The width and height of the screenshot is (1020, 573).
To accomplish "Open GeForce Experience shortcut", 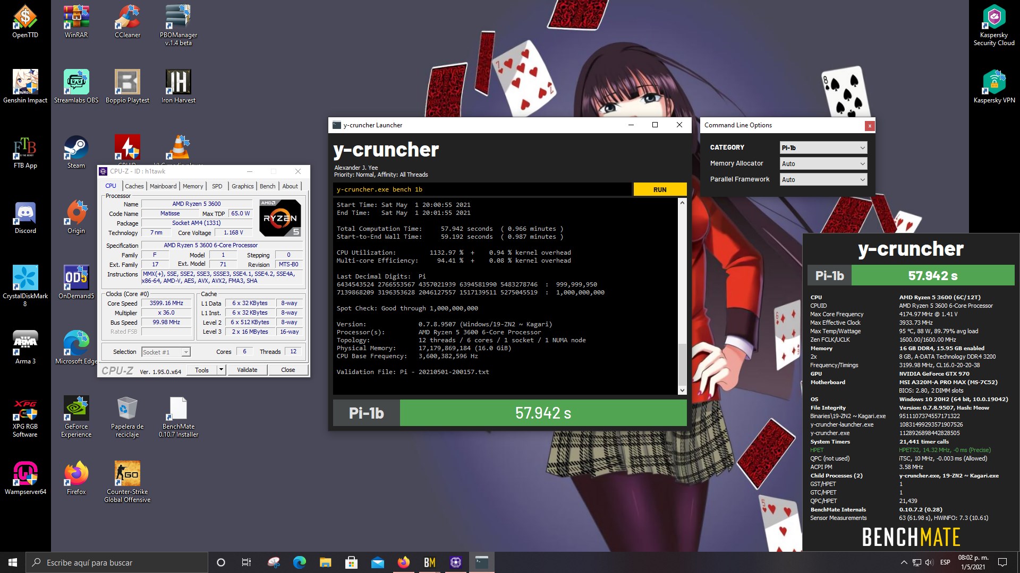I will pyautogui.click(x=76, y=416).
